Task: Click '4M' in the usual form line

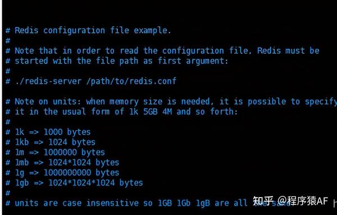Action: coord(167,112)
